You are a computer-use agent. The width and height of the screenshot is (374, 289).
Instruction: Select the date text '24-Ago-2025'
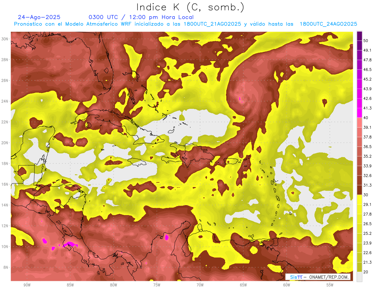point(39,17)
